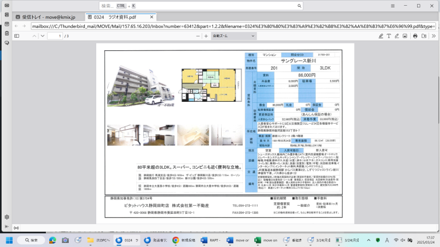440x247 pixels.
Task: Print the PDF document
Action: point(415,35)
